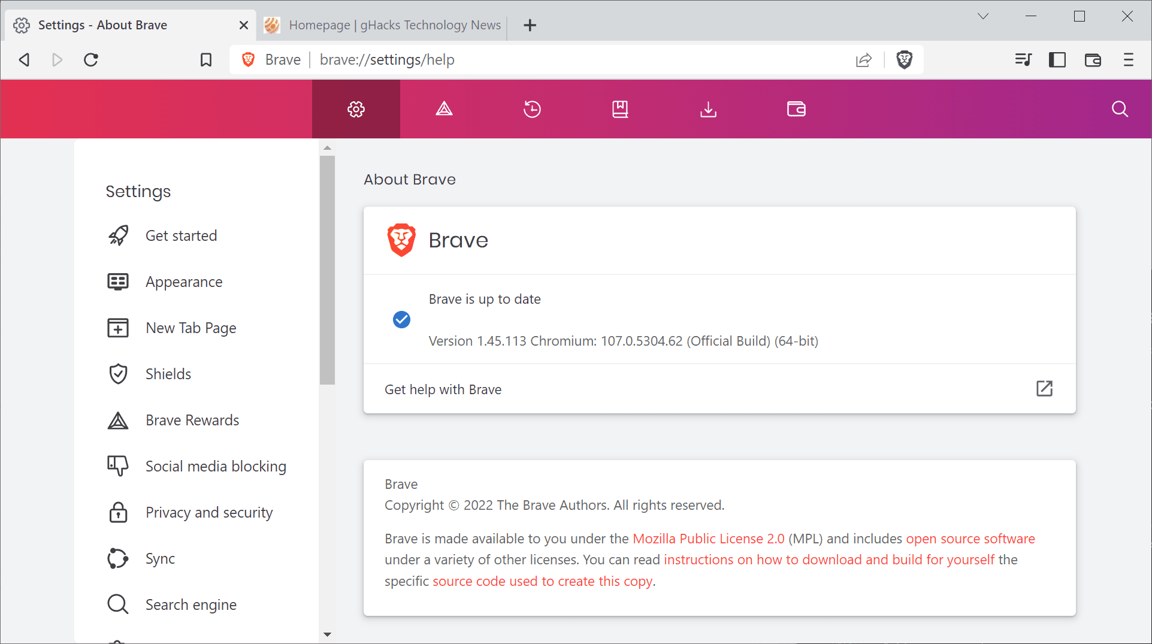
Task: Bookmark this page with the bookmark icon
Action: click(x=206, y=60)
